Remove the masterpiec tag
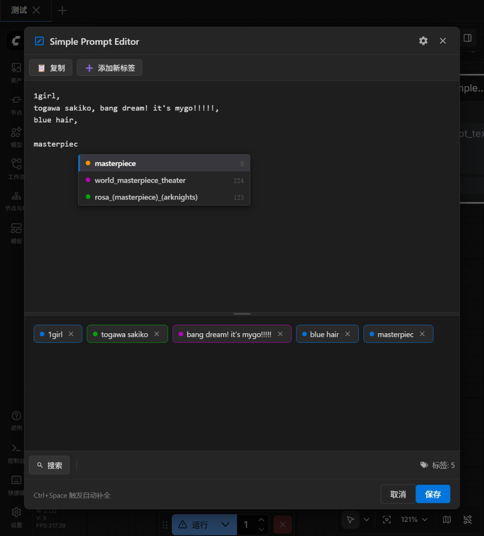 423,334
